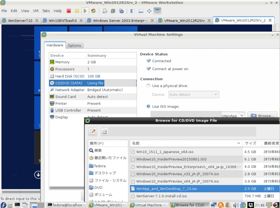Click the green Power On play icon
The image size is (280, 208).
point(85,11)
